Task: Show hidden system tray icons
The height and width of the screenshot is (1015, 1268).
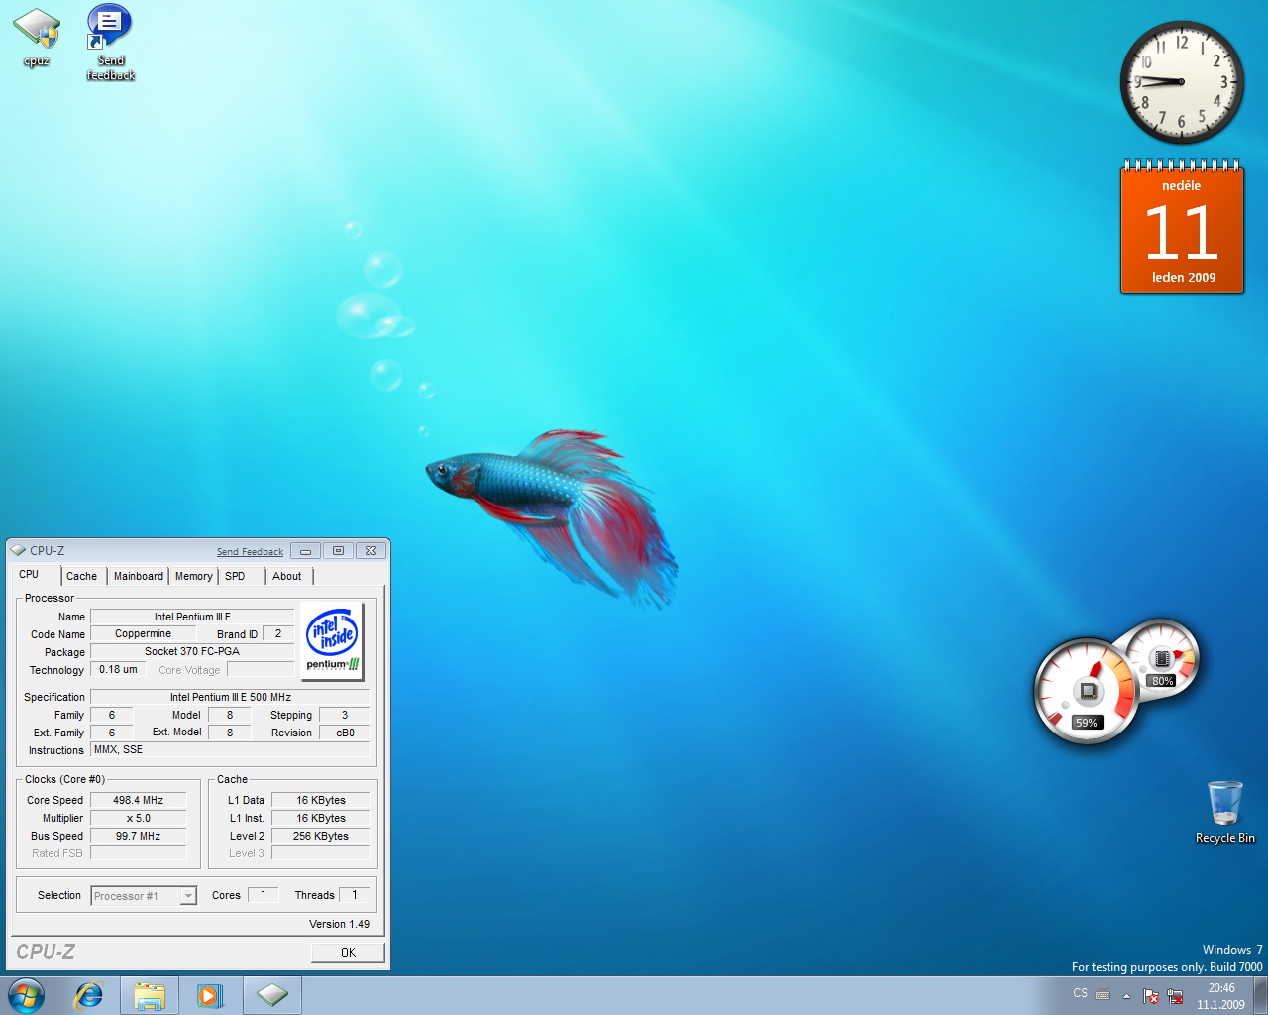Action: pyautogui.click(x=1126, y=996)
